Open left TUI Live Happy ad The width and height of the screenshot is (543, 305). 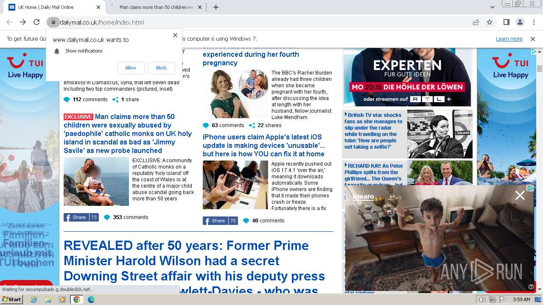pos(29,170)
